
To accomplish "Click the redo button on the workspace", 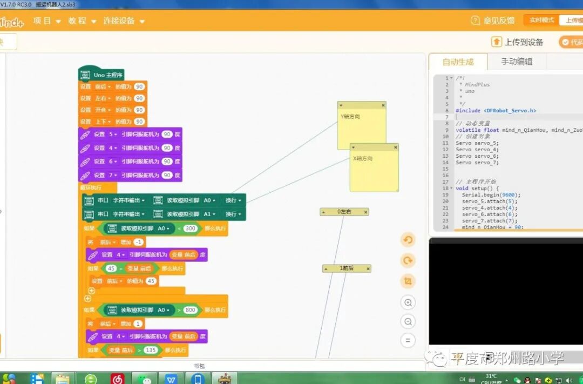I will point(408,261).
